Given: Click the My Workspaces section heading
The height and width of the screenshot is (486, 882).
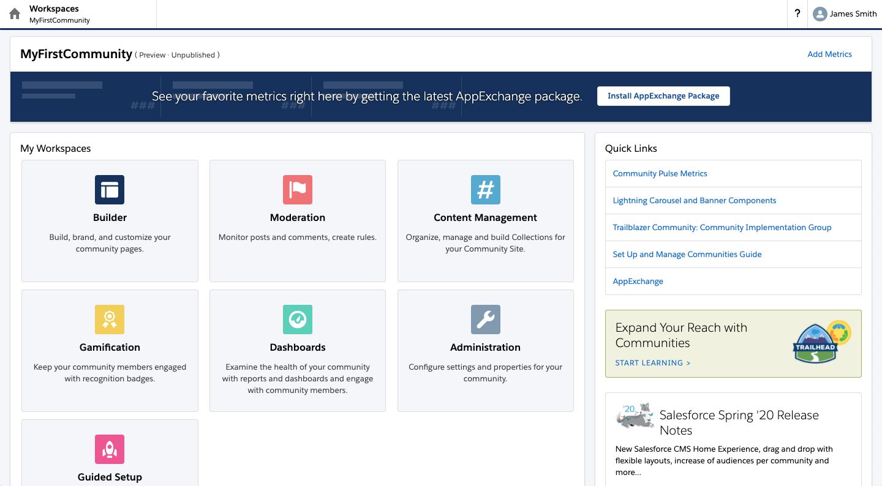Looking at the screenshot, I should [x=56, y=148].
